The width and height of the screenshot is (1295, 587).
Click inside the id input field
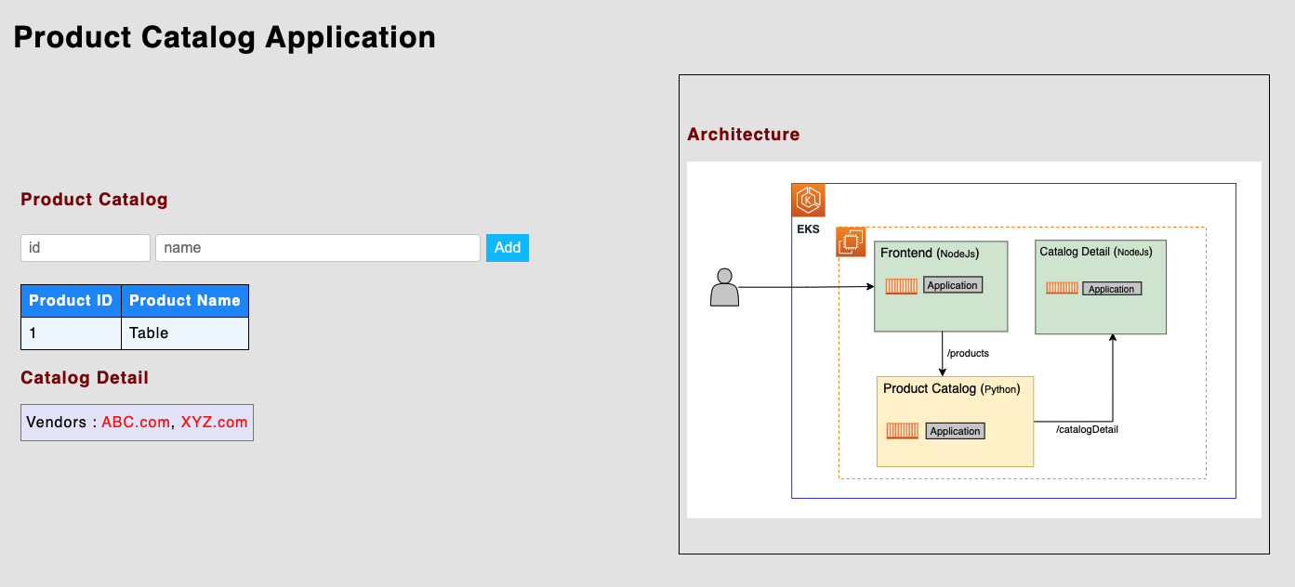(x=85, y=247)
